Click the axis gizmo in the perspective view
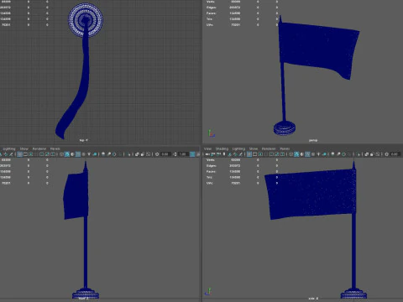Screen dimensions: 403x302 (x=212, y=133)
